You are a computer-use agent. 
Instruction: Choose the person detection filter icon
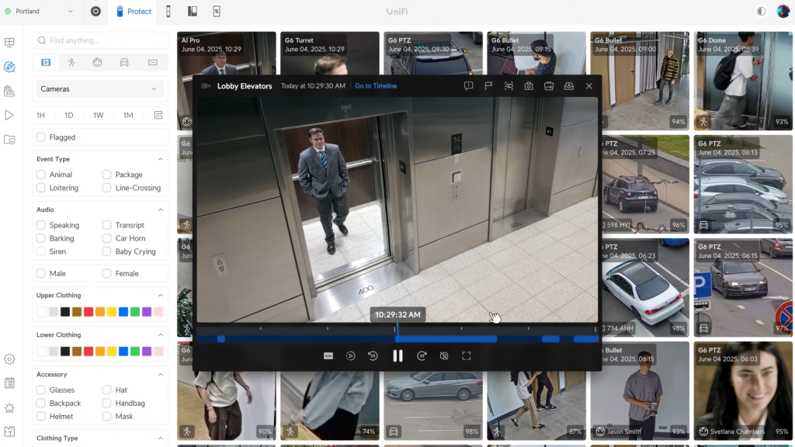point(71,62)
